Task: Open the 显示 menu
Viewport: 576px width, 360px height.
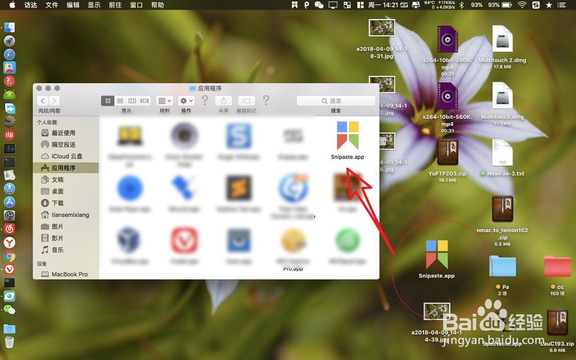Action: (94, 5)
